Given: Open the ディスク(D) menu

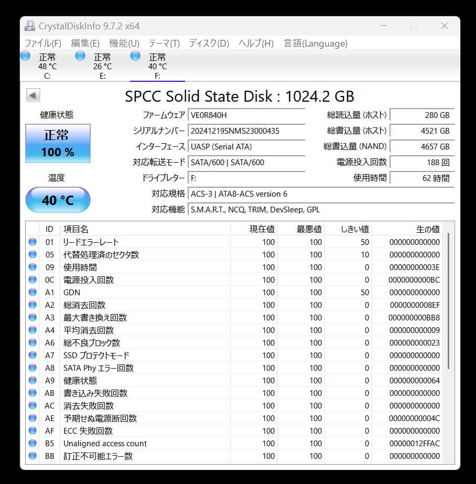Looking at the screenshot, I should 209,43.
